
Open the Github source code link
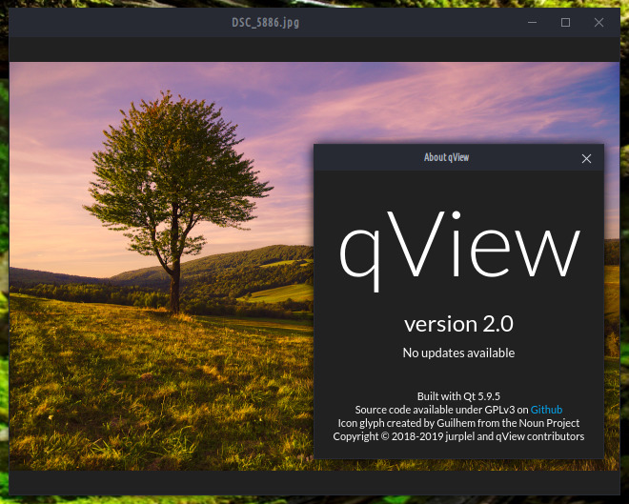546,410
